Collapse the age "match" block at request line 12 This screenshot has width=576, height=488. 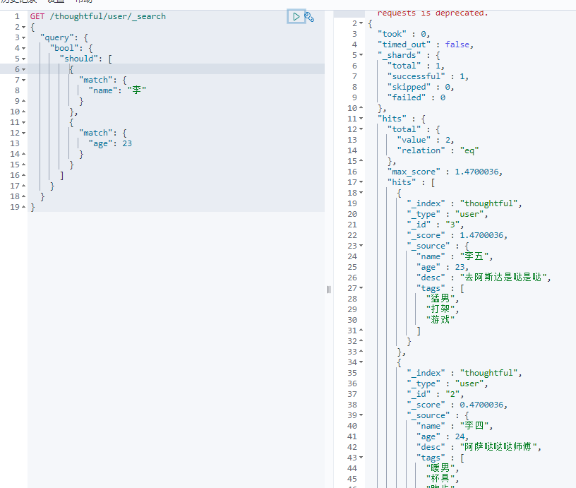coord(24,133)
